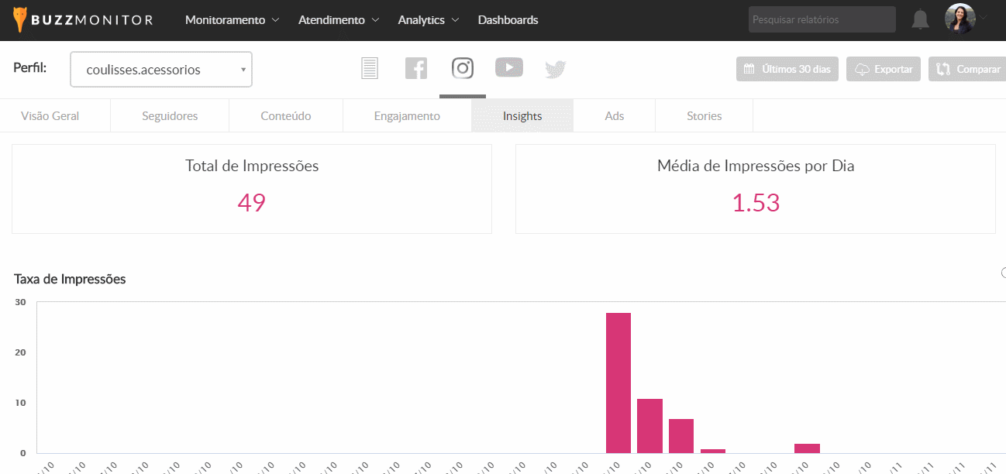Open the user avatar menu
The height and width of the screenshot is (474, 1006).
[959, 19]
